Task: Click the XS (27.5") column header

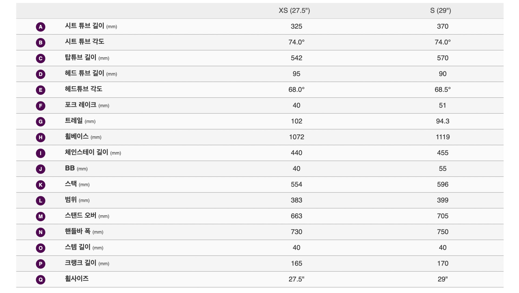Action: (x=294, y=11)
